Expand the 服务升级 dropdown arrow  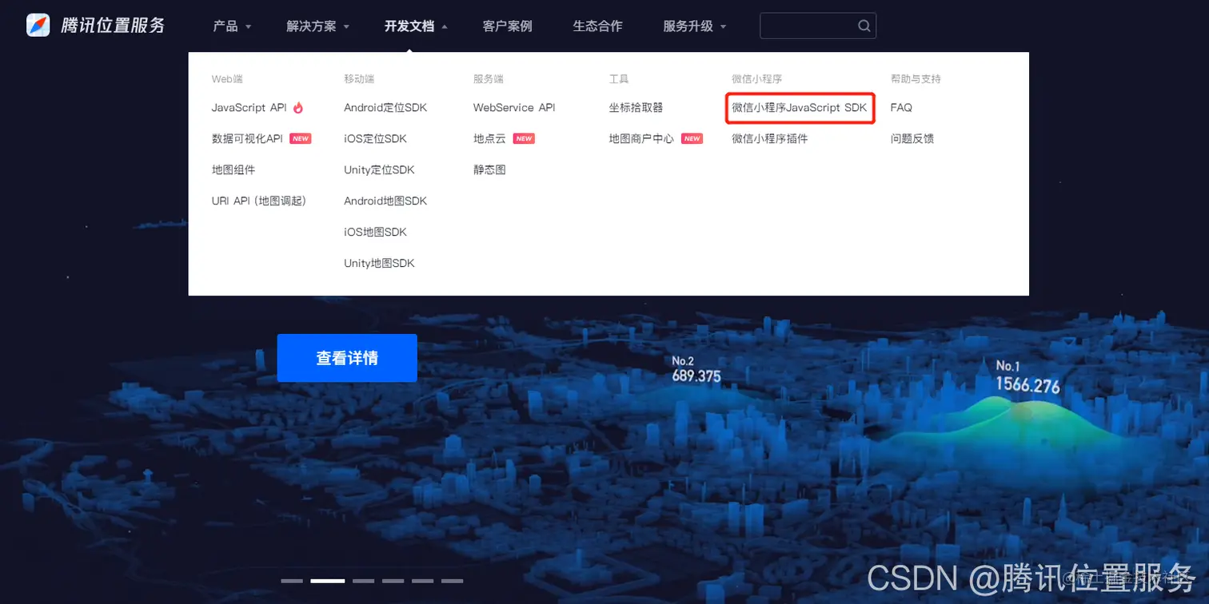[723, 26]
